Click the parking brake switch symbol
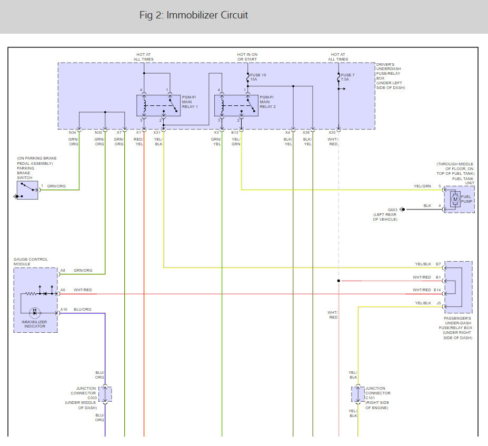 click(x=27, y=190)
